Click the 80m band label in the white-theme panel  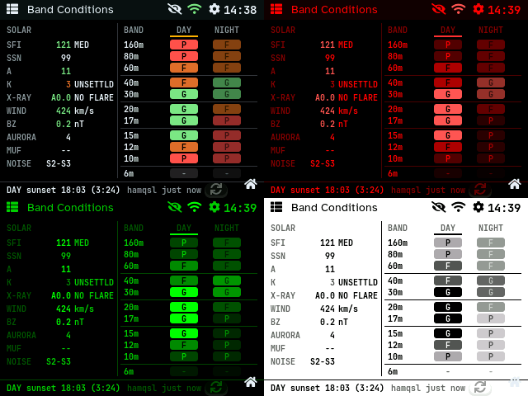(395, 254)
